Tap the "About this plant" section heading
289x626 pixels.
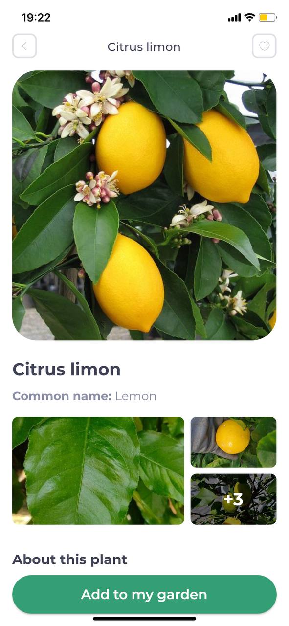tap(69, 559)
